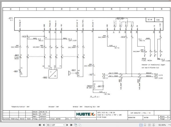Click the Analog 2 pin label
171x127 pixels.
tap(20, 23)
